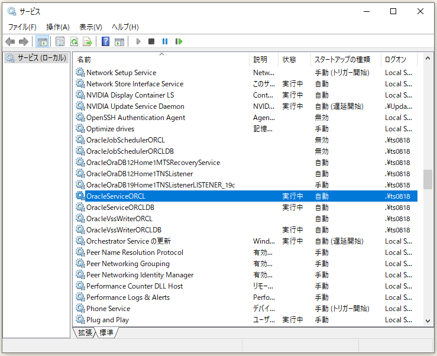The height and width of the screenshot is (356, 437).
Task: Sort by the 名前 column header
Action: click(x=161, y=59)
